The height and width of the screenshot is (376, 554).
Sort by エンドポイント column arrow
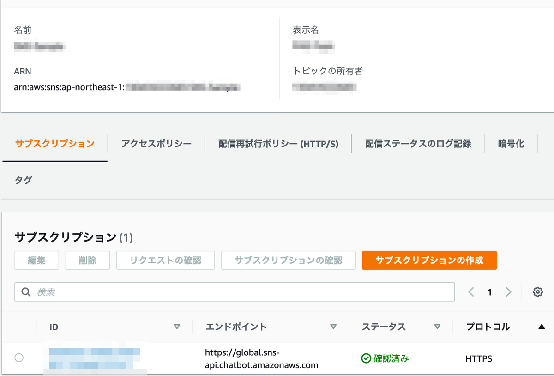(333, 327)
